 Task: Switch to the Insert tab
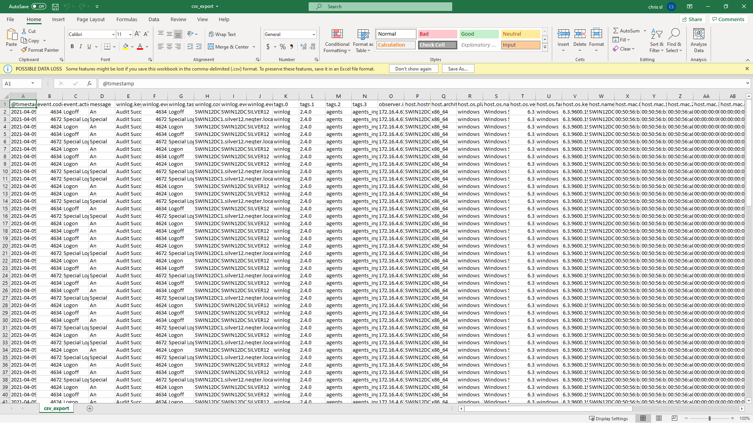(x=58, y=19)
